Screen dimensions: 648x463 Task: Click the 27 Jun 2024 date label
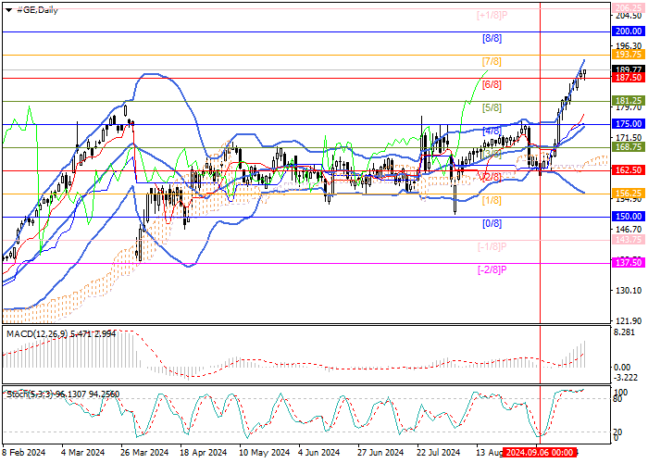point(380,453)
